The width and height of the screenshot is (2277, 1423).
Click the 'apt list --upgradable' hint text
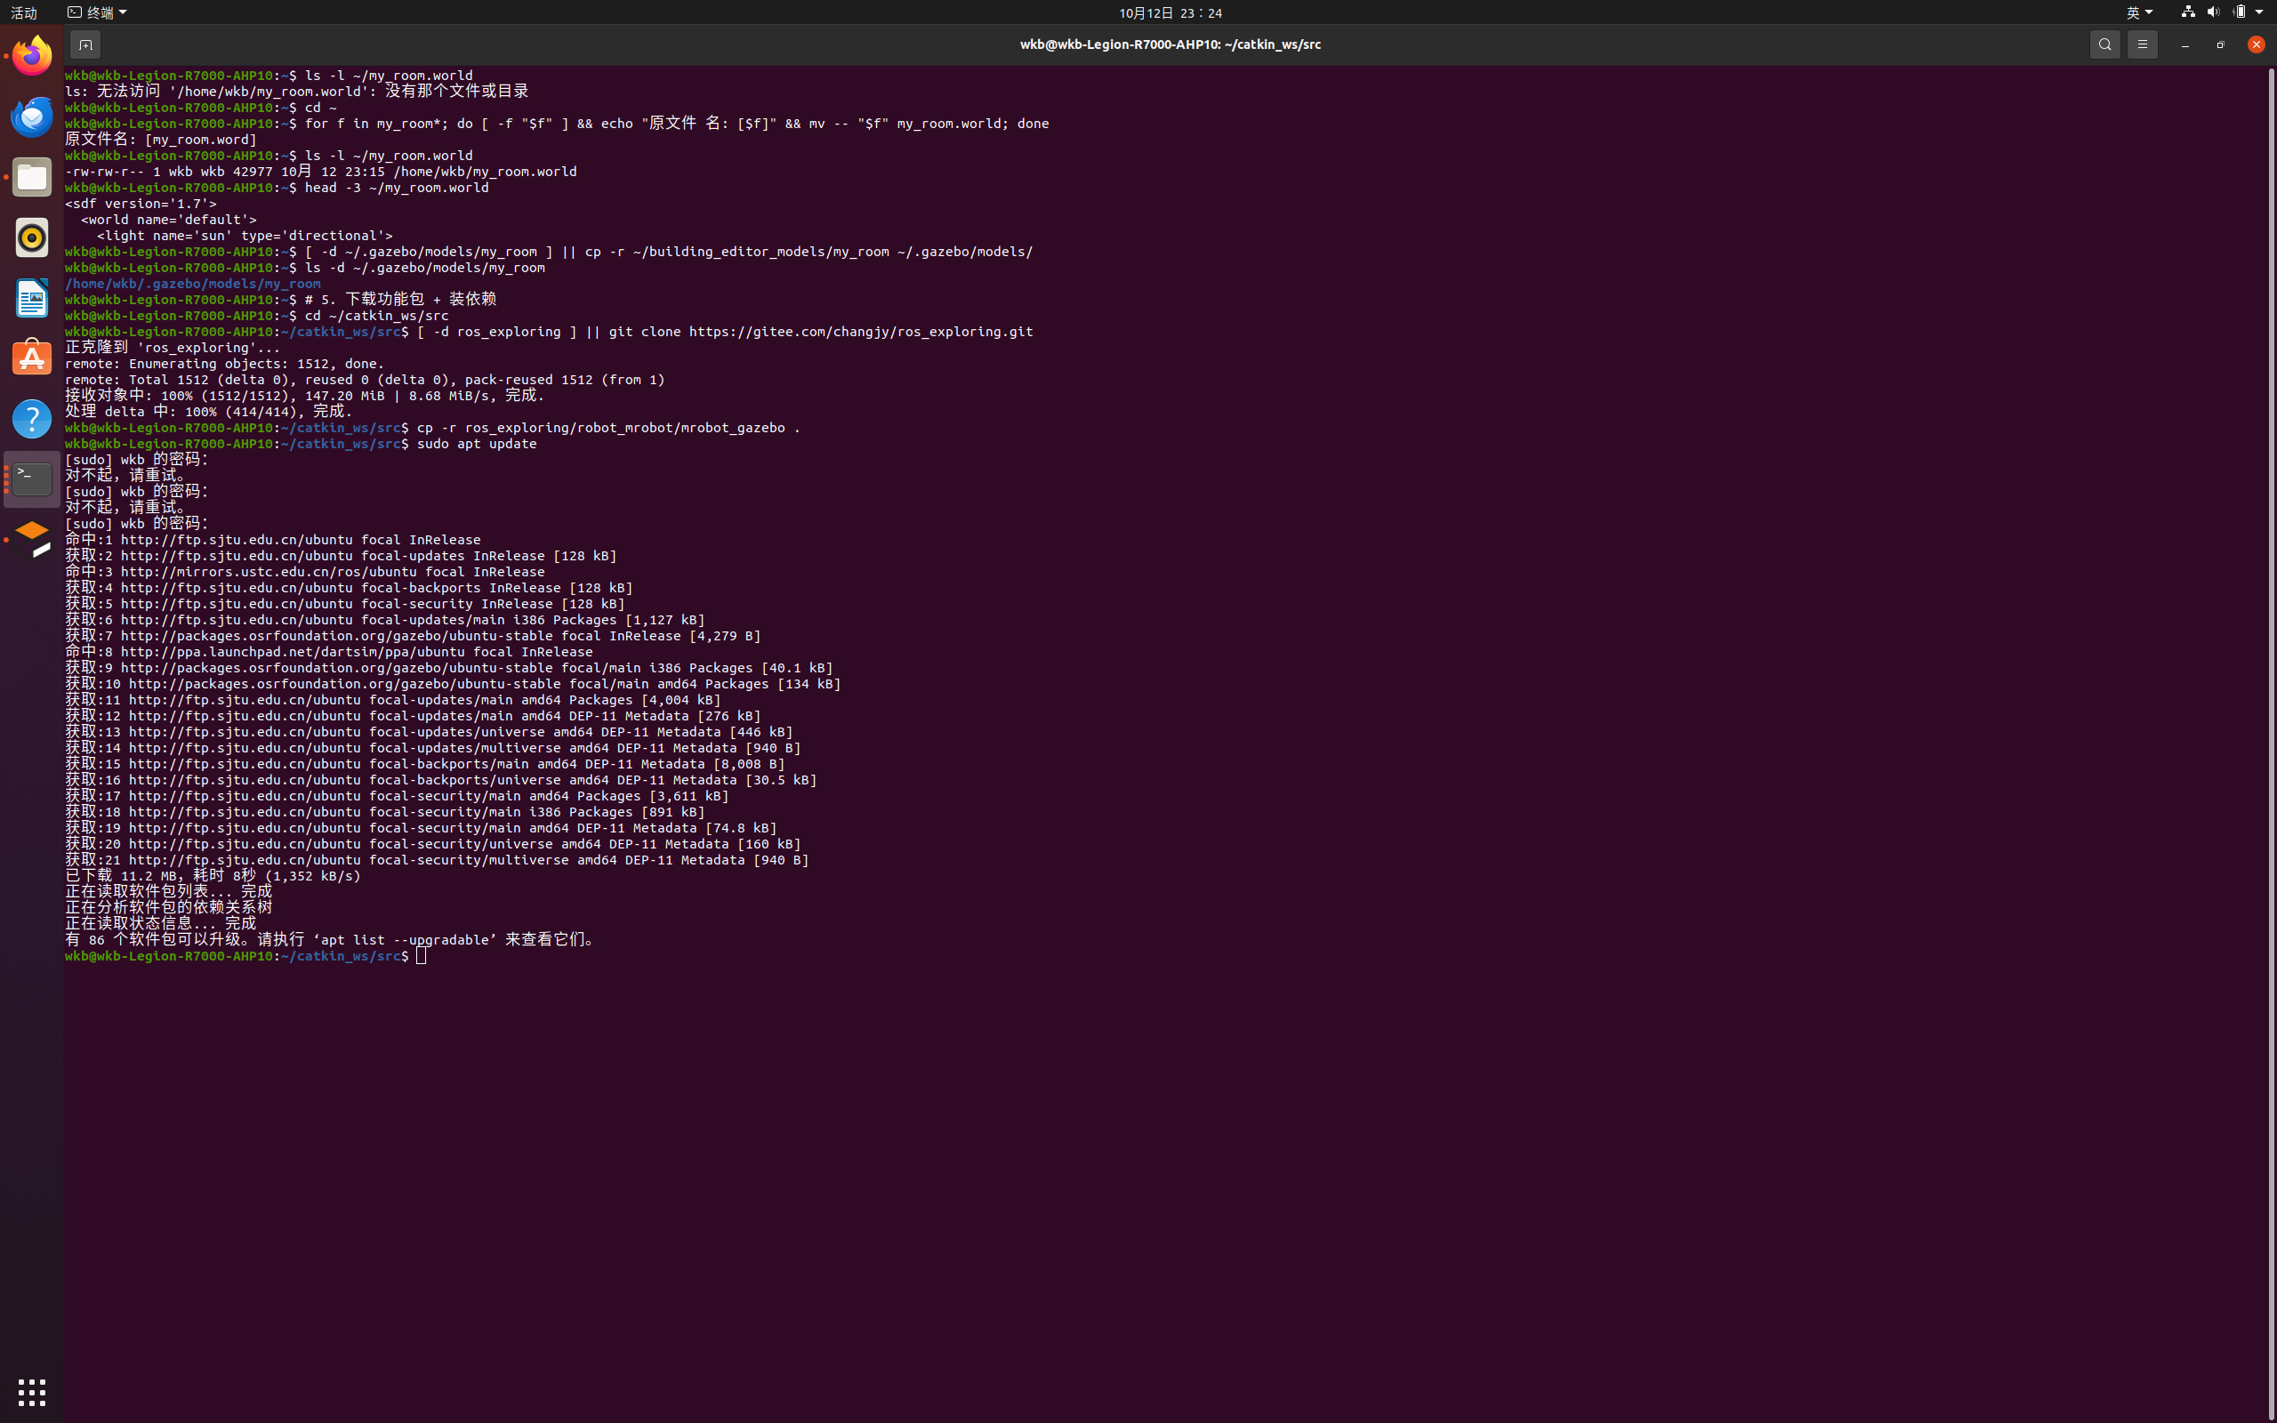coord(405,939)
